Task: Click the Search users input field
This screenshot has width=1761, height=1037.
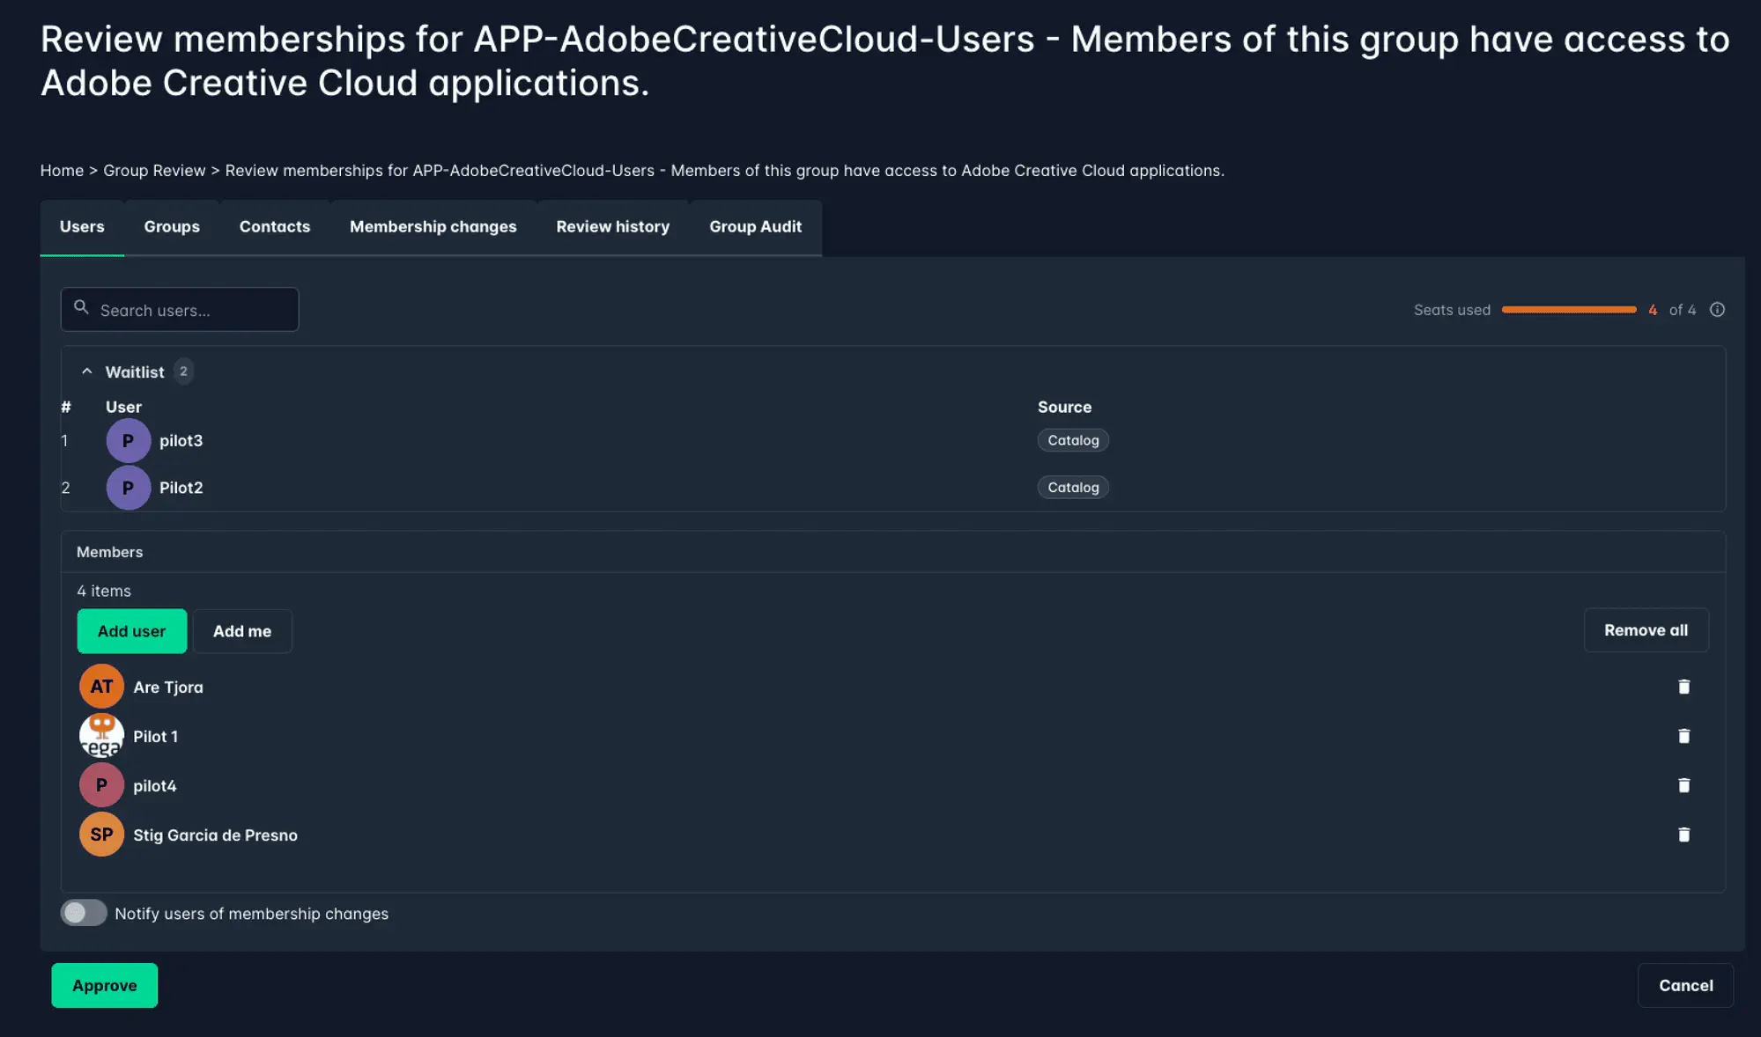Action: click(185, 309)
